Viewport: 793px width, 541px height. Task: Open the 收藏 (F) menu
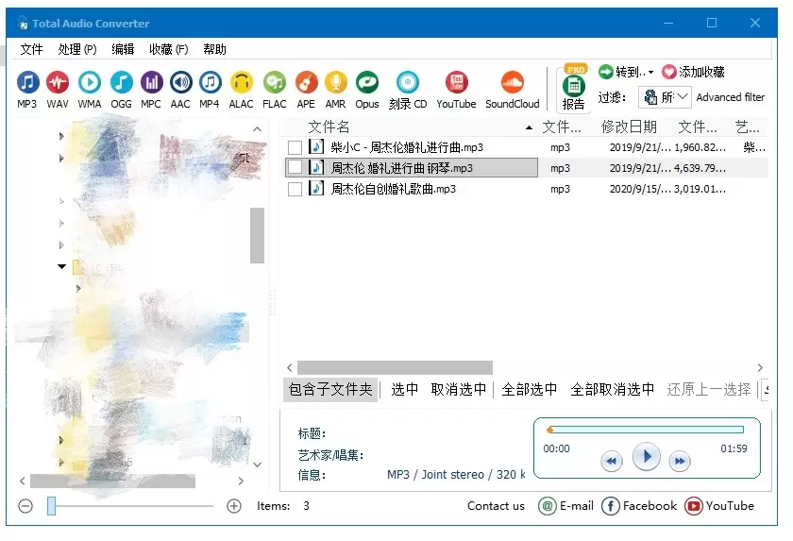[168, 49]
